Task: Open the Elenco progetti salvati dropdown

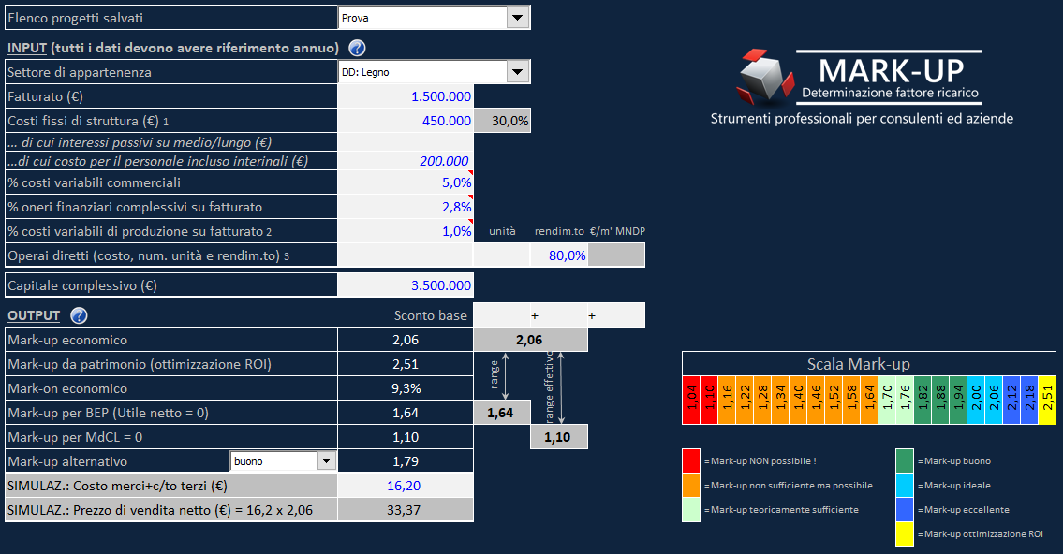Action: point(517,18)
